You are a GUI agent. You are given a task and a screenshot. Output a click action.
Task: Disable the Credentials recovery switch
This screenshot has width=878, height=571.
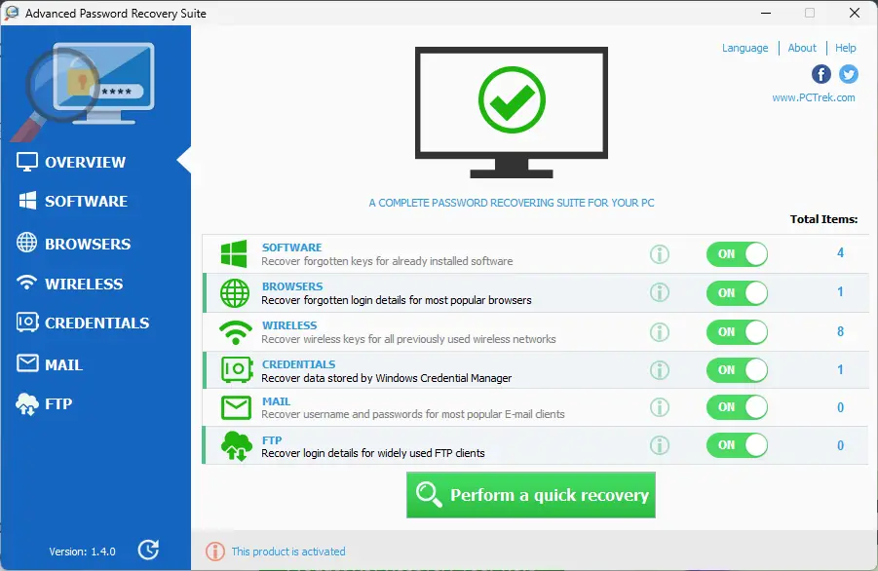pyautogui.click(x=737, y=370)
